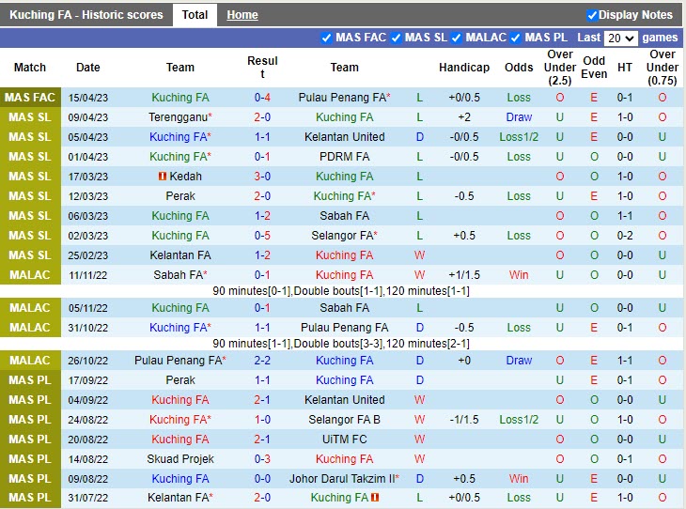686x509 pixels.
Task: Click the MAS FAC league cell in first row
Action: tap(30, 98)
